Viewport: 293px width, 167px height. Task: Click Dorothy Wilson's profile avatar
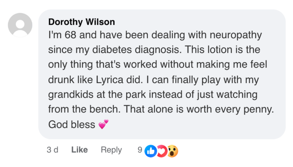tap(20, 25)
